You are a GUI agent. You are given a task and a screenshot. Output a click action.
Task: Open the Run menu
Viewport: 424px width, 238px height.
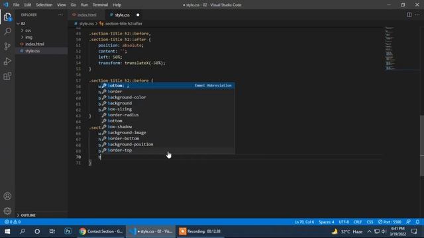click(x=84, y=5)
